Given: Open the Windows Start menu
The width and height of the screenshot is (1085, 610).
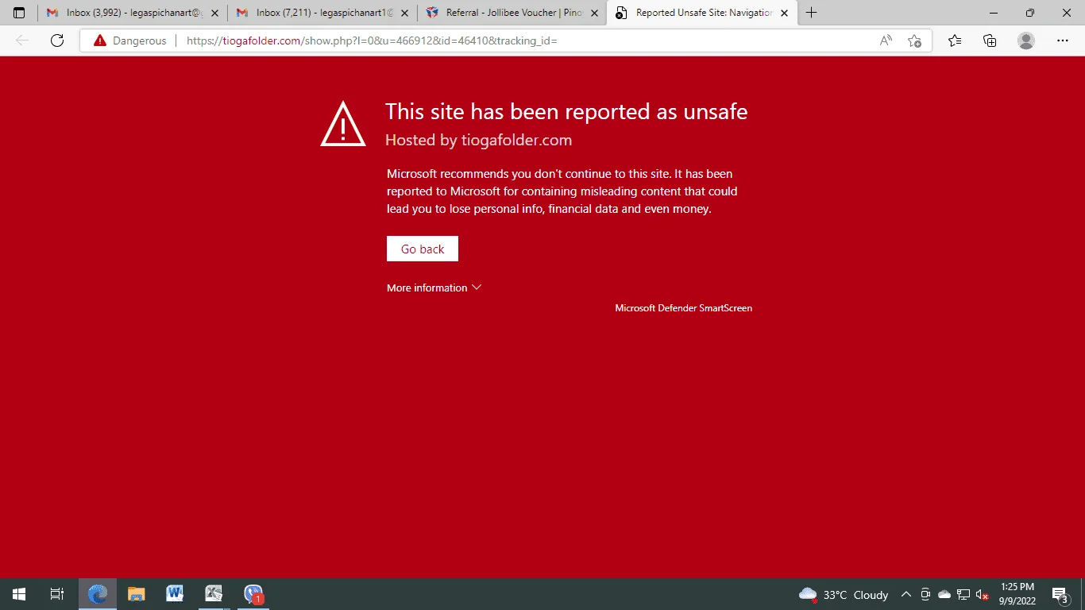Looking at the screenshot, I should coord(19,594).
